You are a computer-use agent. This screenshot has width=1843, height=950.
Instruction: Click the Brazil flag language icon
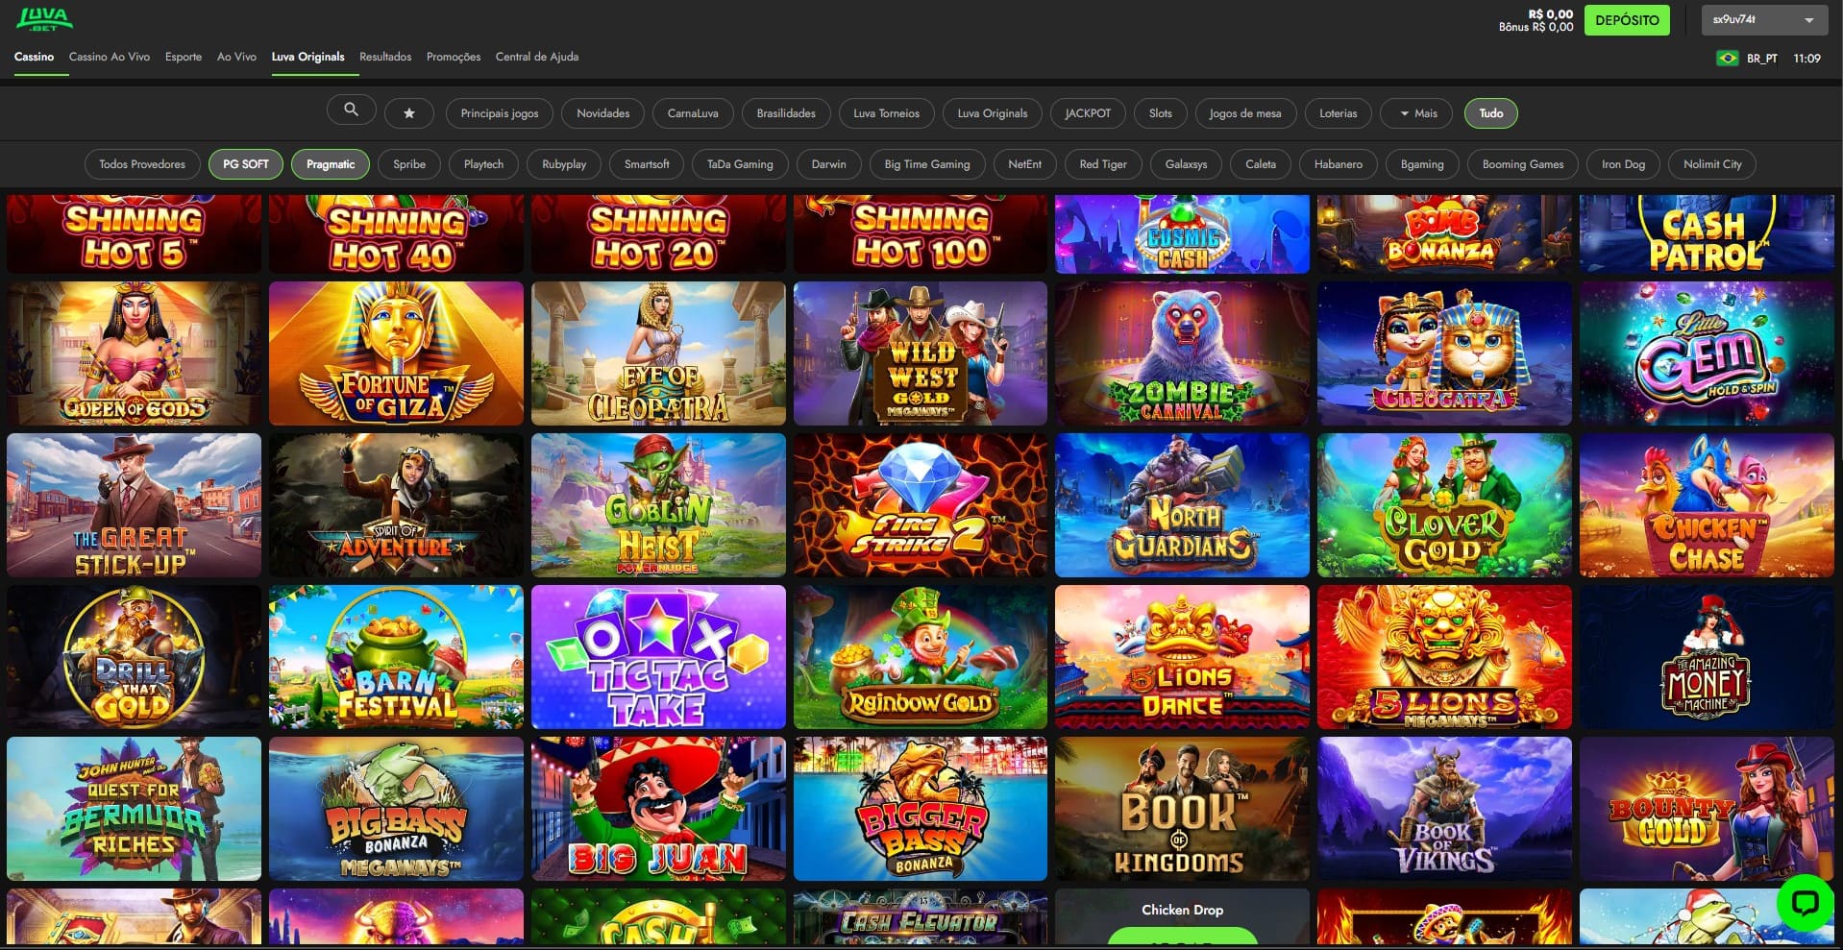click(x=1728, y=59)
